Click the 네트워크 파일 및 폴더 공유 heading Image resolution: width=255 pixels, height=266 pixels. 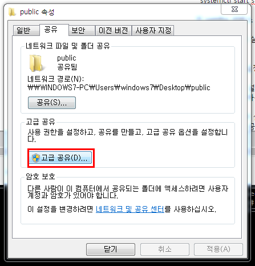tap(68, 46)
